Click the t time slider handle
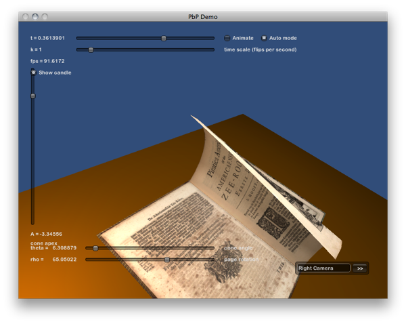This screenshot has height=324, width=406. (164, 39)
